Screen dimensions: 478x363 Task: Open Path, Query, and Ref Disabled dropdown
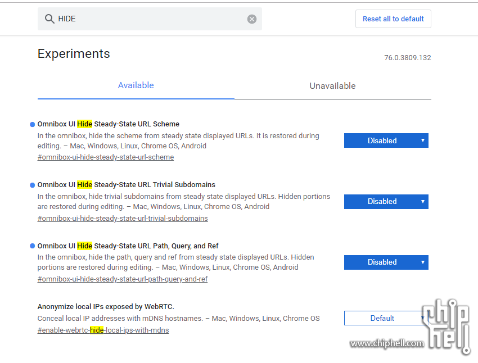tap(386, 262)
